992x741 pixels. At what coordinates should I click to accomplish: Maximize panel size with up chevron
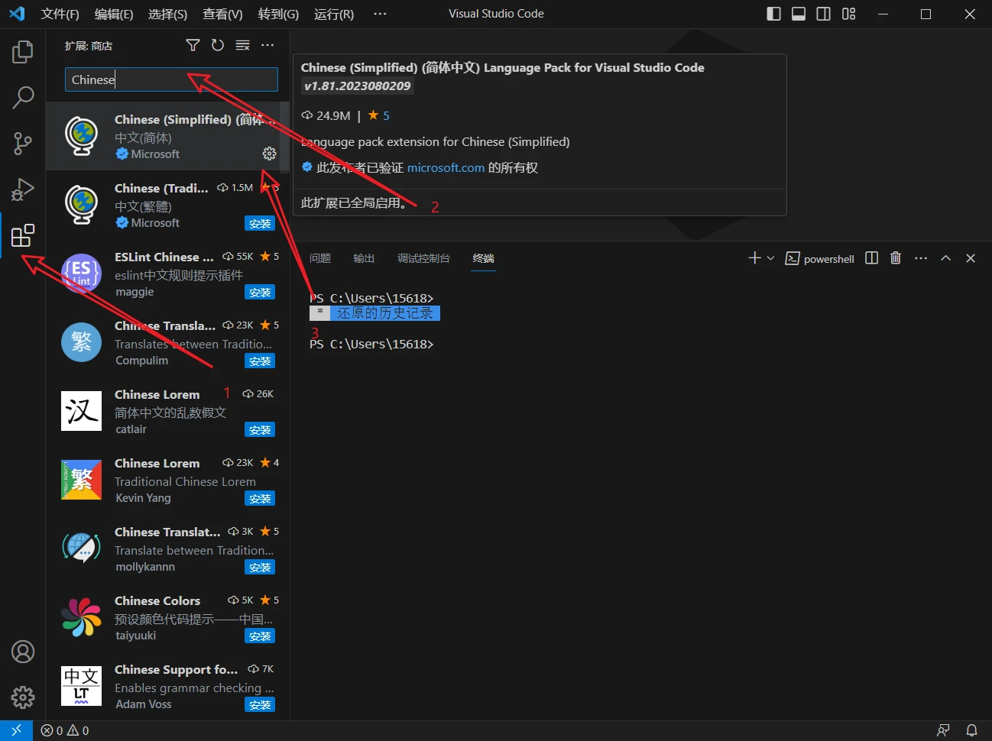pos(945,258)
